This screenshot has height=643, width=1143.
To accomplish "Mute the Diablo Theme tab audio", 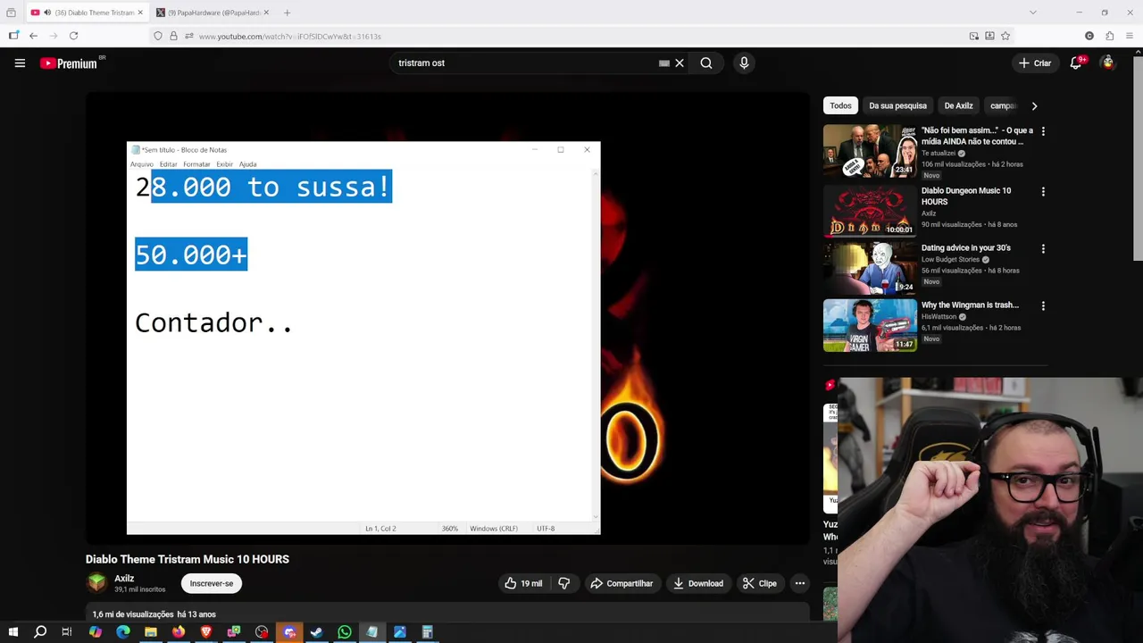I will tap(46, 13).
